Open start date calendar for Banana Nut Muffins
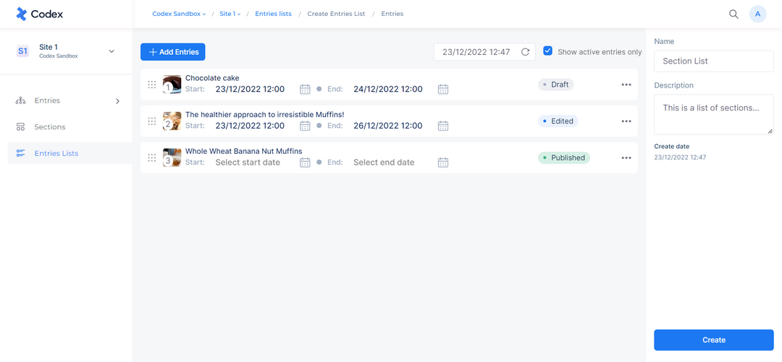 click(306, 163)
